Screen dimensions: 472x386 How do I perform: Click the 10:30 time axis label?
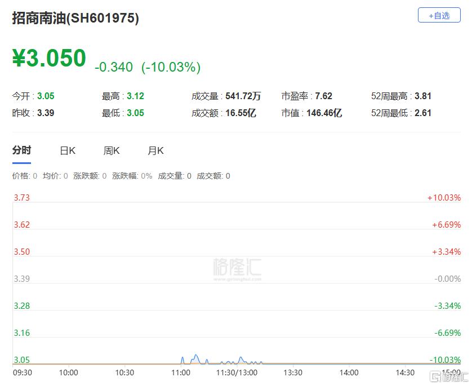tap(124, 372)
